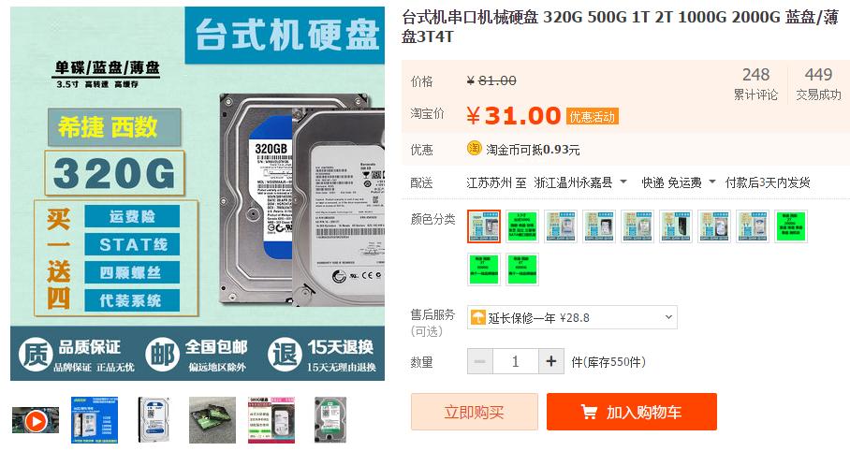This screenshot has width=850, height=451.
Task: Click the umbrella warranty service icon
Action: 478,317
